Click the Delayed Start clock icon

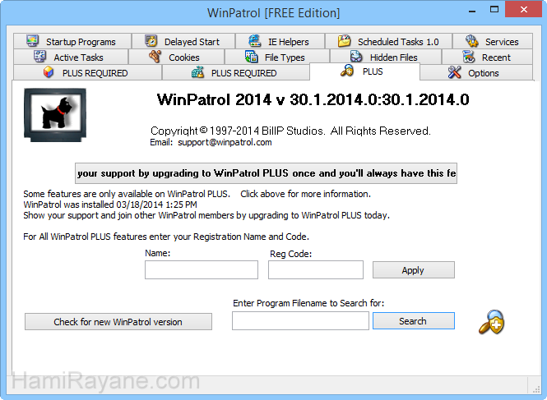pos(151,41)
